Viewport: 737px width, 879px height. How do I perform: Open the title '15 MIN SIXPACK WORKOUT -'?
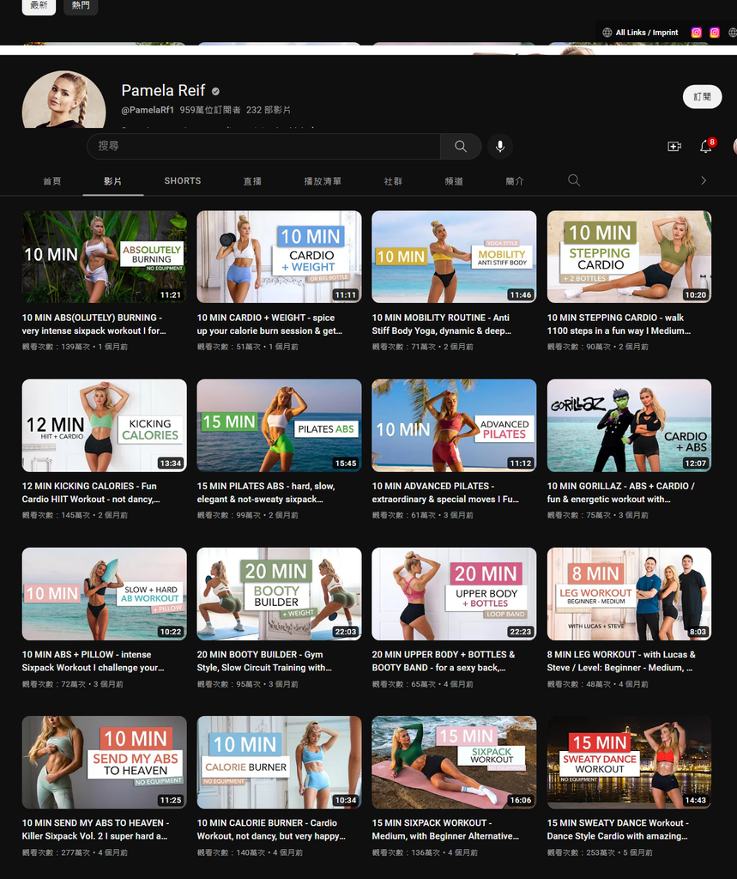point(445,830)
